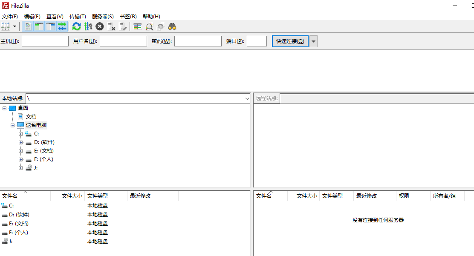Enable synchronized browsing

161,26
